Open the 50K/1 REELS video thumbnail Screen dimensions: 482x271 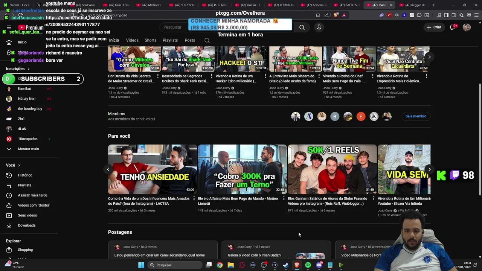coord(332,169)
